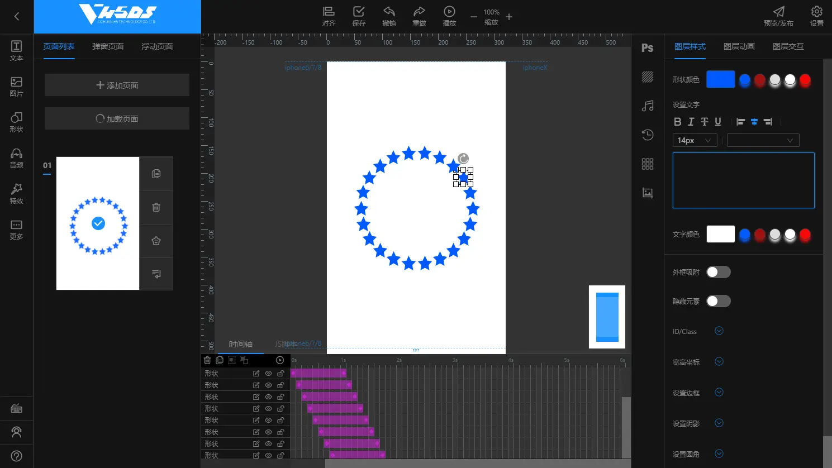This screenshot has width=832, height=468.
Task: Open the image gallery panel icon
Action: [648, 193]
